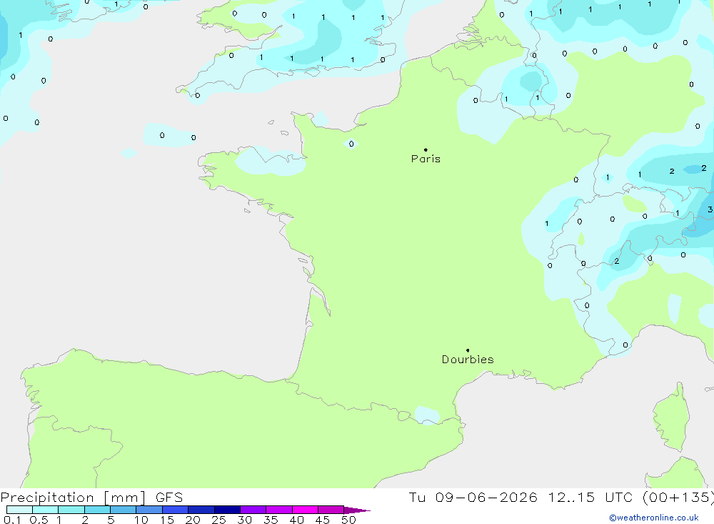Select the blue 10 mm legend swatch
The image size is (714, 524).
(149, 510)
